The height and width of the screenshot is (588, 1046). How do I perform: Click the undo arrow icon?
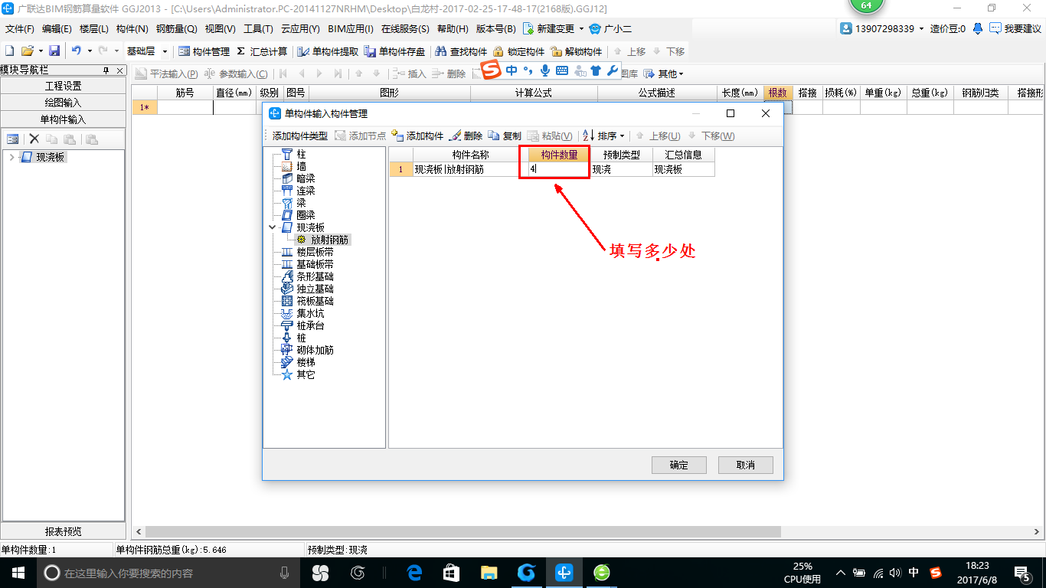76,51
